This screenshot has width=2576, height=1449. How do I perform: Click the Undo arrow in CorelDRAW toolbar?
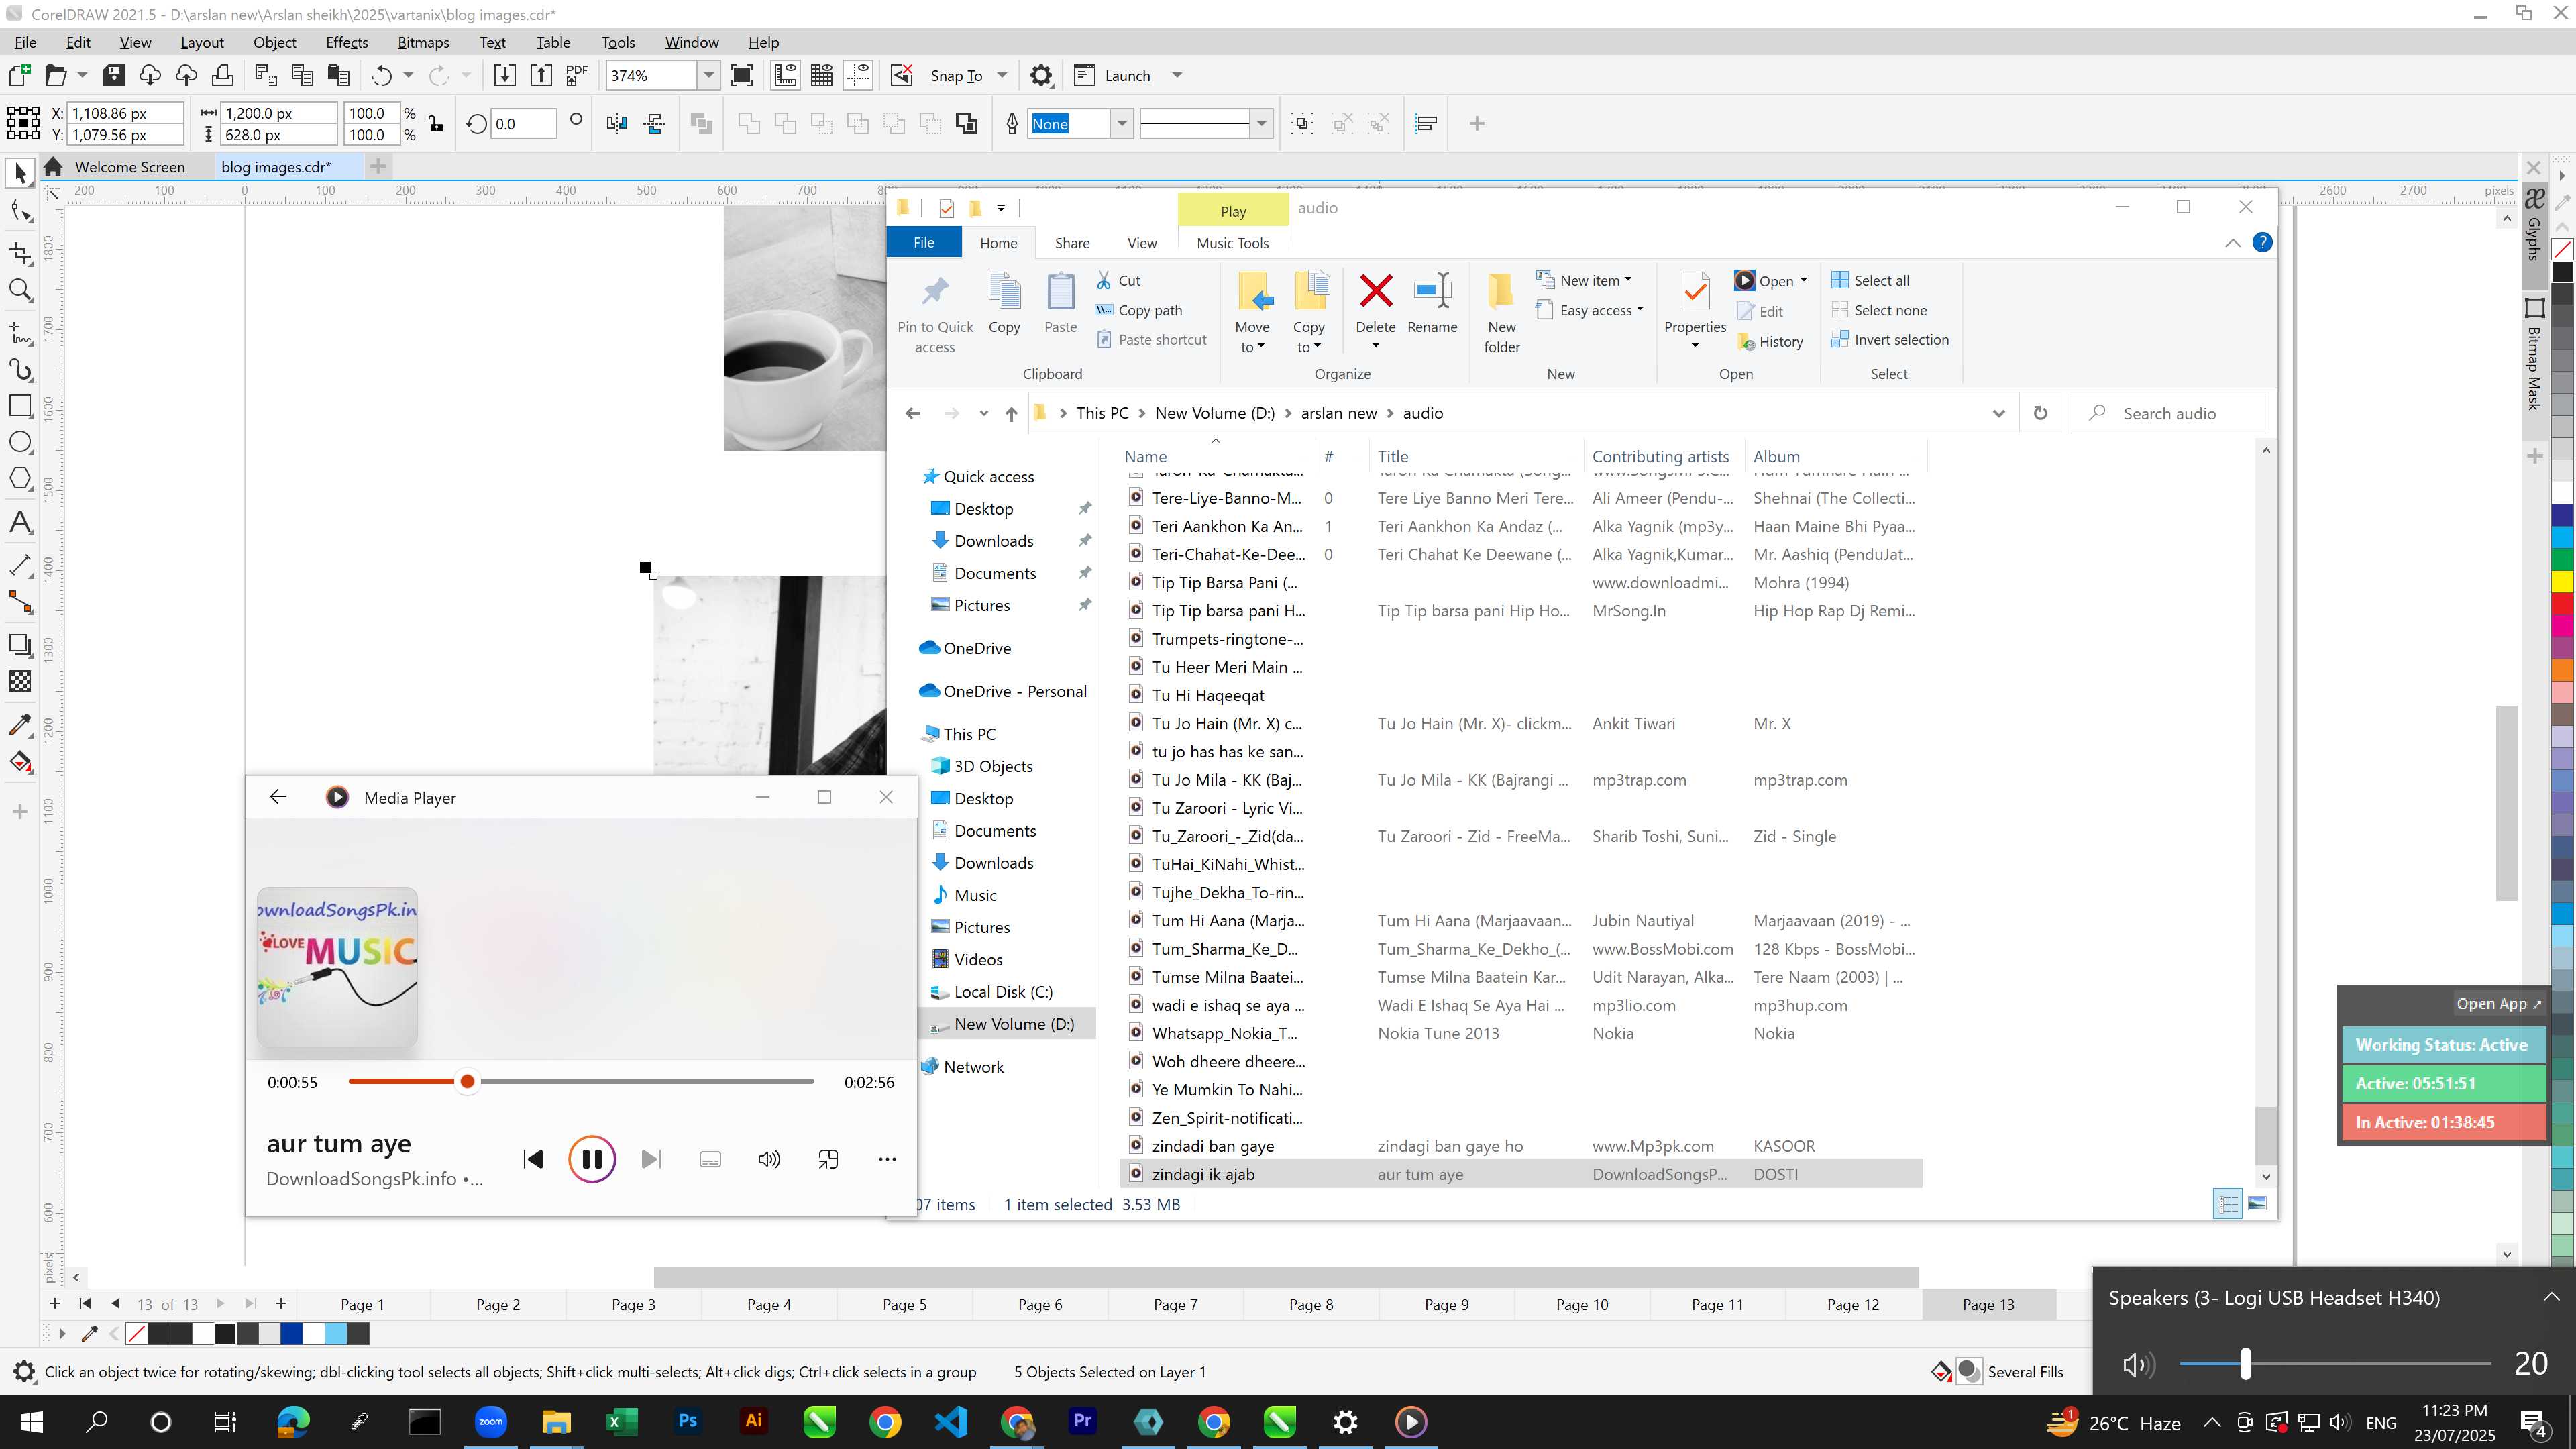tap(381, 75)
